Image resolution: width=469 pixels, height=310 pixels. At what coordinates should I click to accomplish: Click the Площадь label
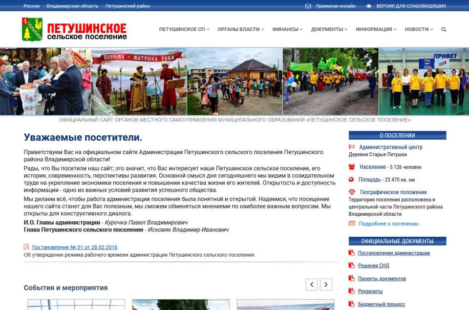coord(369,180)
